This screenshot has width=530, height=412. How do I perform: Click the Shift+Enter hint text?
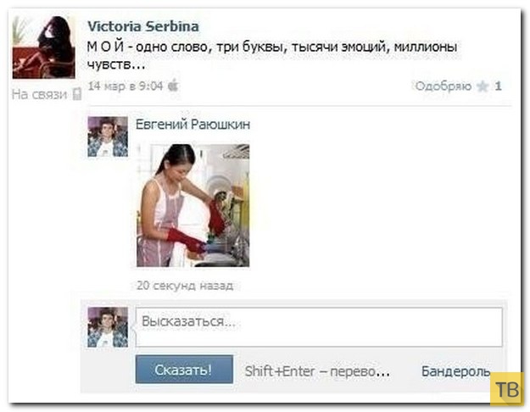click(x=317, y=371)
